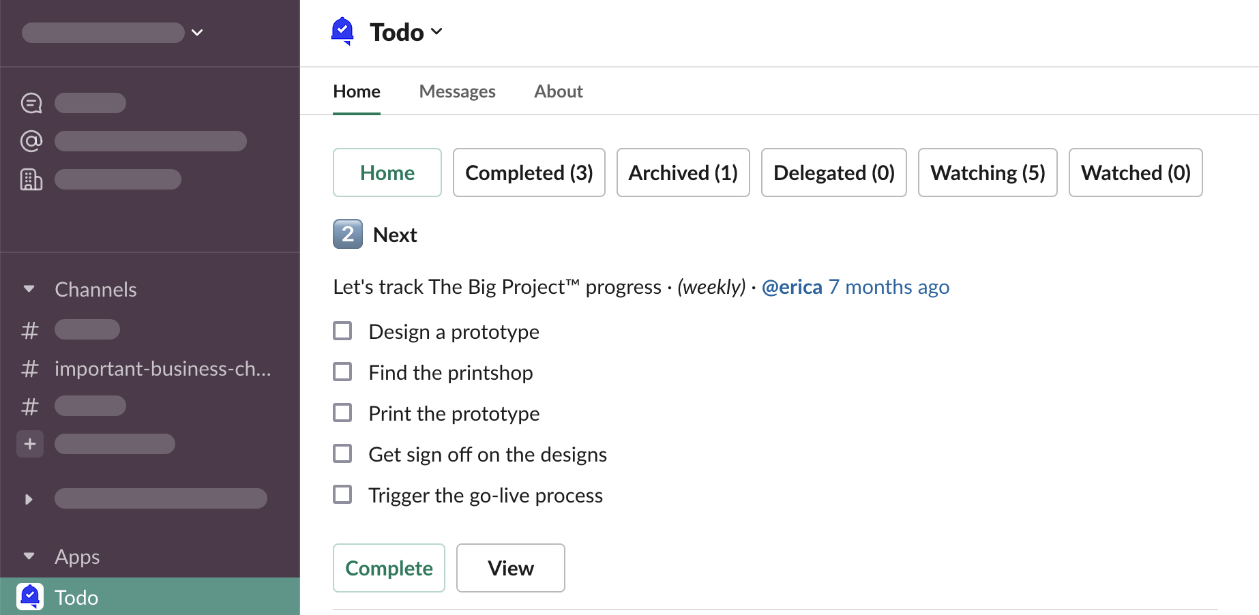Click the mentions @ icon in sidebar
This screenshot has width=1259, height=615.
pyautogui.click(x=31, y=141)
